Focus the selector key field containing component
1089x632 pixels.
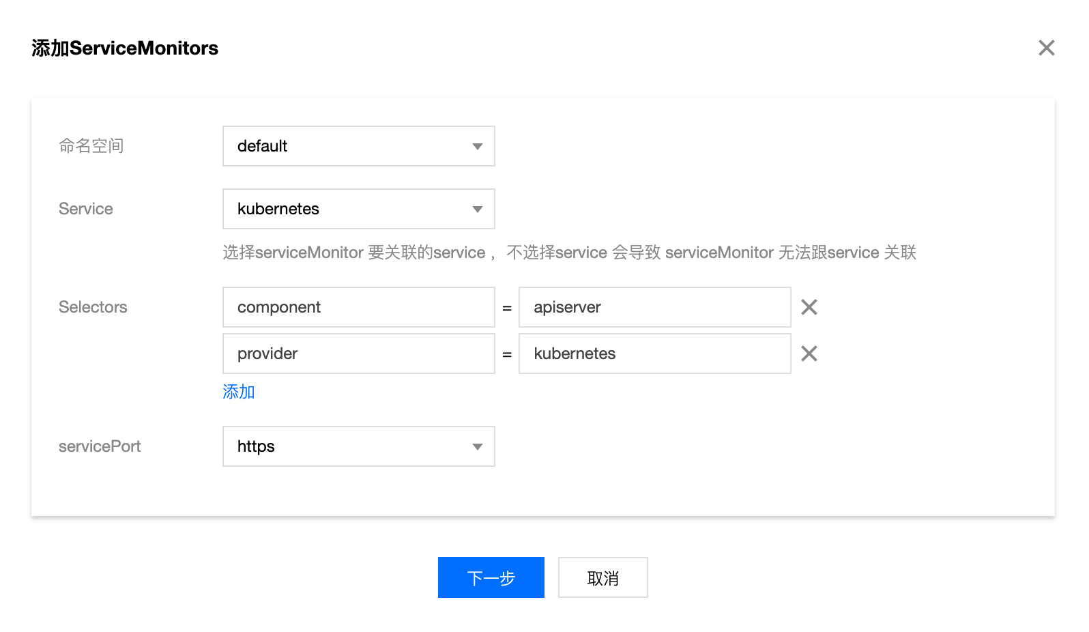[359, 307]
